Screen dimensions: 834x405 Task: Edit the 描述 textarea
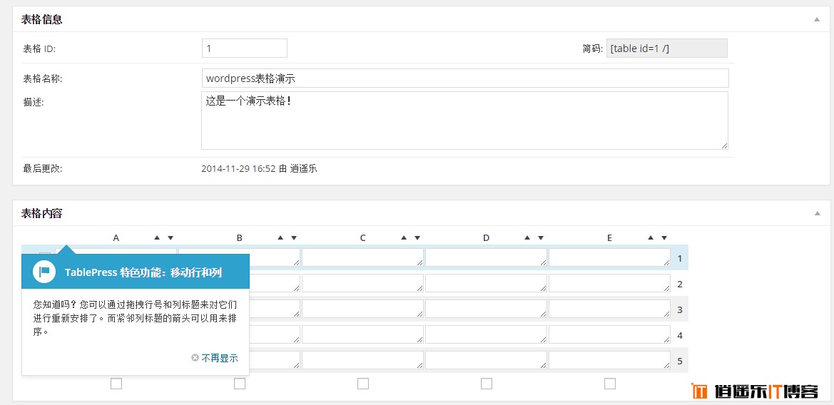coord(465,121)
